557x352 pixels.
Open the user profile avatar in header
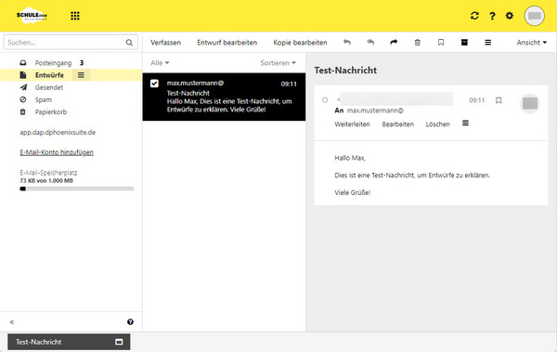(x=535, y=16)
